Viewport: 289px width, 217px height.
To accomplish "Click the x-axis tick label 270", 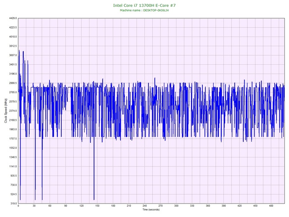I will (x=160, y=206).
